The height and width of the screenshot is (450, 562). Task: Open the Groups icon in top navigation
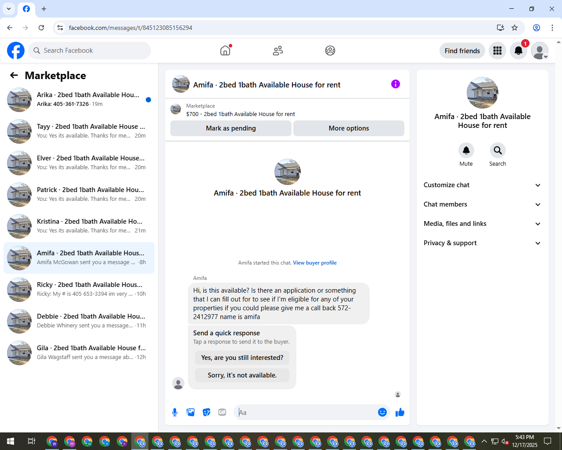coord(330,51)
